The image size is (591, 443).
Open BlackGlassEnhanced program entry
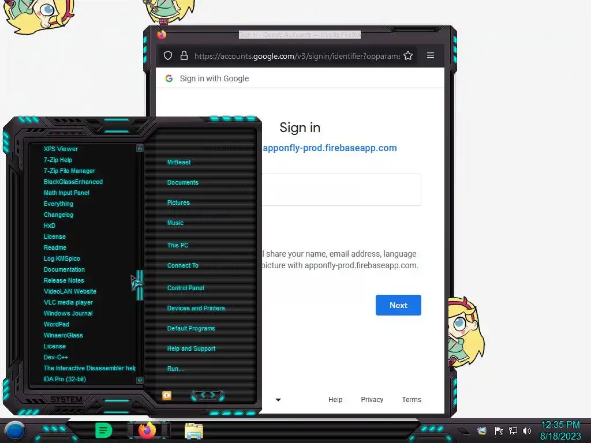pos(73,182)
